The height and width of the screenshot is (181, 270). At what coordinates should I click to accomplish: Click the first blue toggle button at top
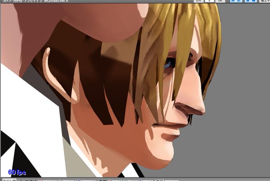point(236,1)
